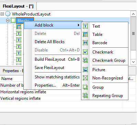137x125 pixels.
Task: Click the green Blocks node icon
Action: (13, 20)
